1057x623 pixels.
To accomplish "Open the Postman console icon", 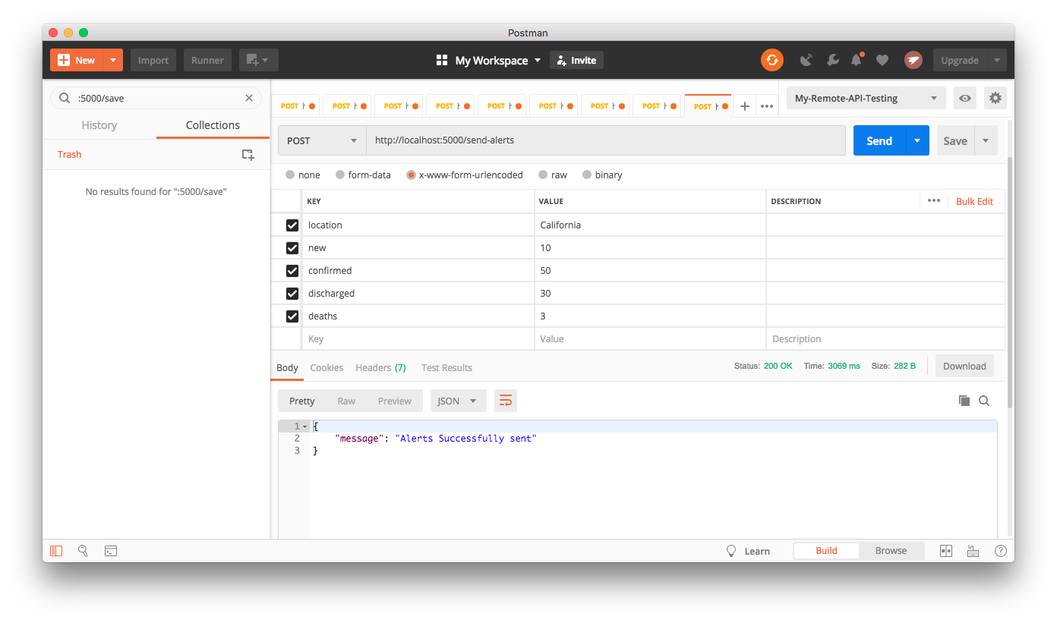I will click(111, 551).
